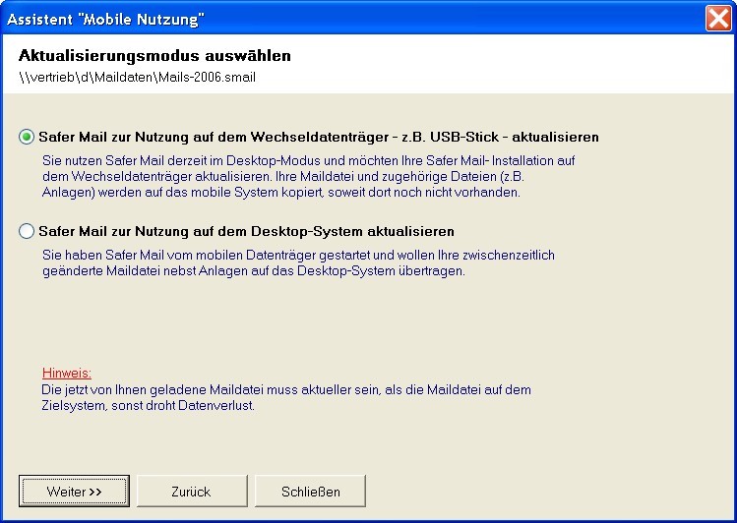
Task: Click the file path Mails-2006.smail text
Action: [x=137, y=77]
